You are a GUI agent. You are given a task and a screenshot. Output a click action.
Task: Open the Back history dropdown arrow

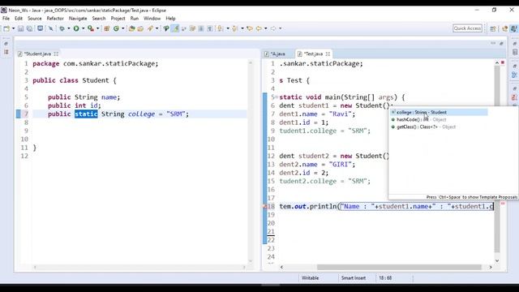pyautogui.click(x=265, y=28)
